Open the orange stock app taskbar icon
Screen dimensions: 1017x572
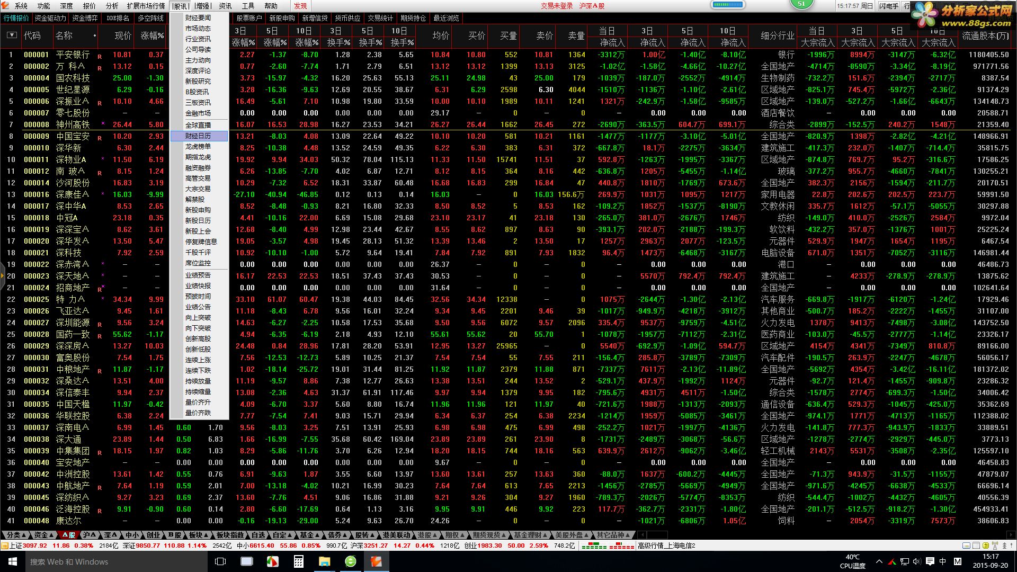pyautogui.click(x=376, y=561)
